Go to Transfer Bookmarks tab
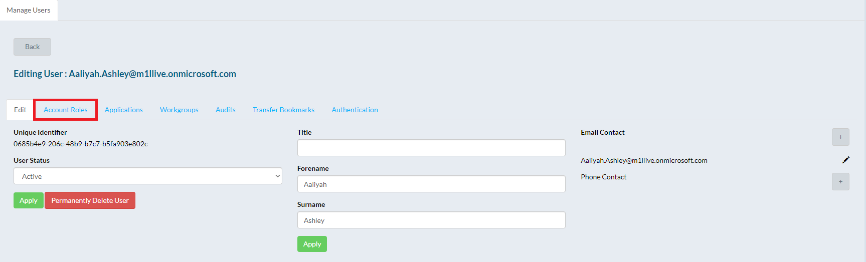The height and width of the screenshot is (262, 866). [283, 110]
